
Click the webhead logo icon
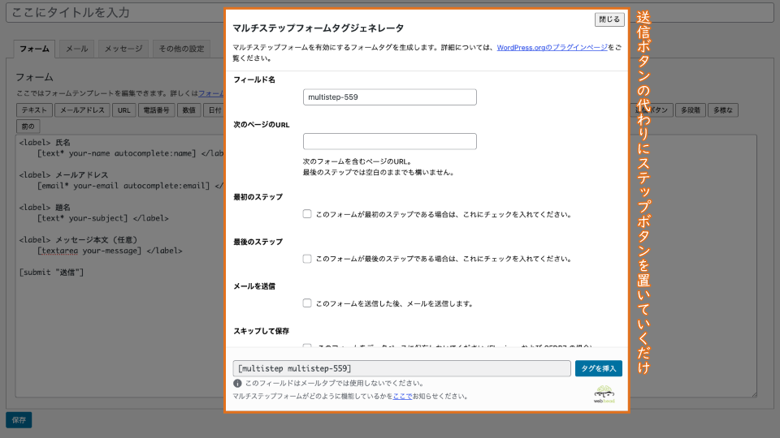(604, 394)
